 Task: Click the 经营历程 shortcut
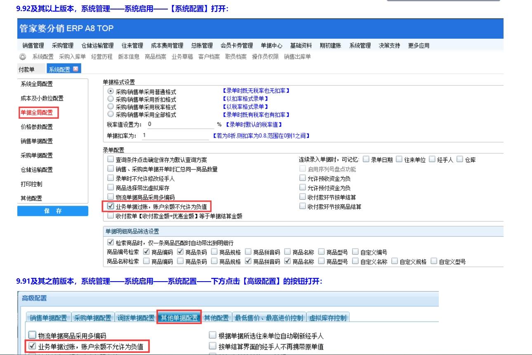[101, 57]
